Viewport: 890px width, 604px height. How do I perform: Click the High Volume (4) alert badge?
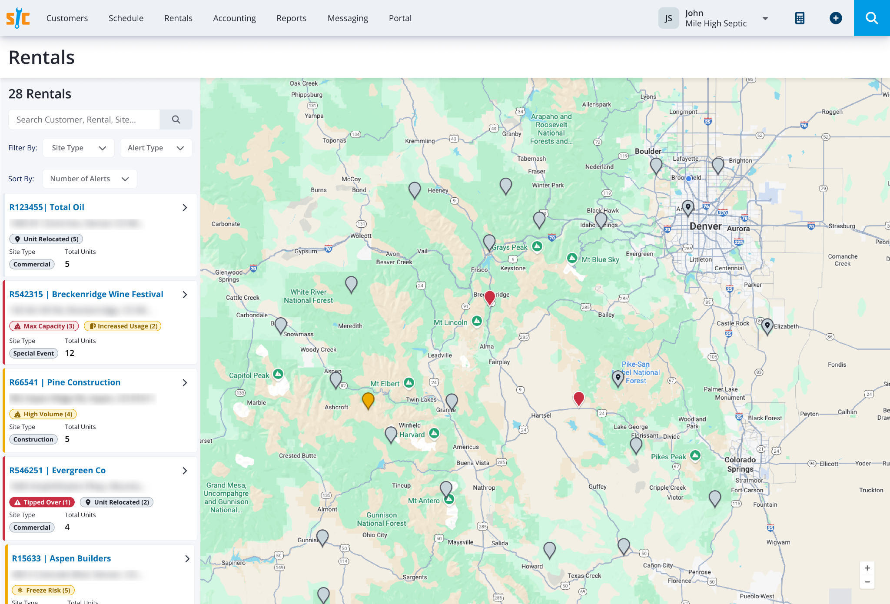(x=43, y=414)
